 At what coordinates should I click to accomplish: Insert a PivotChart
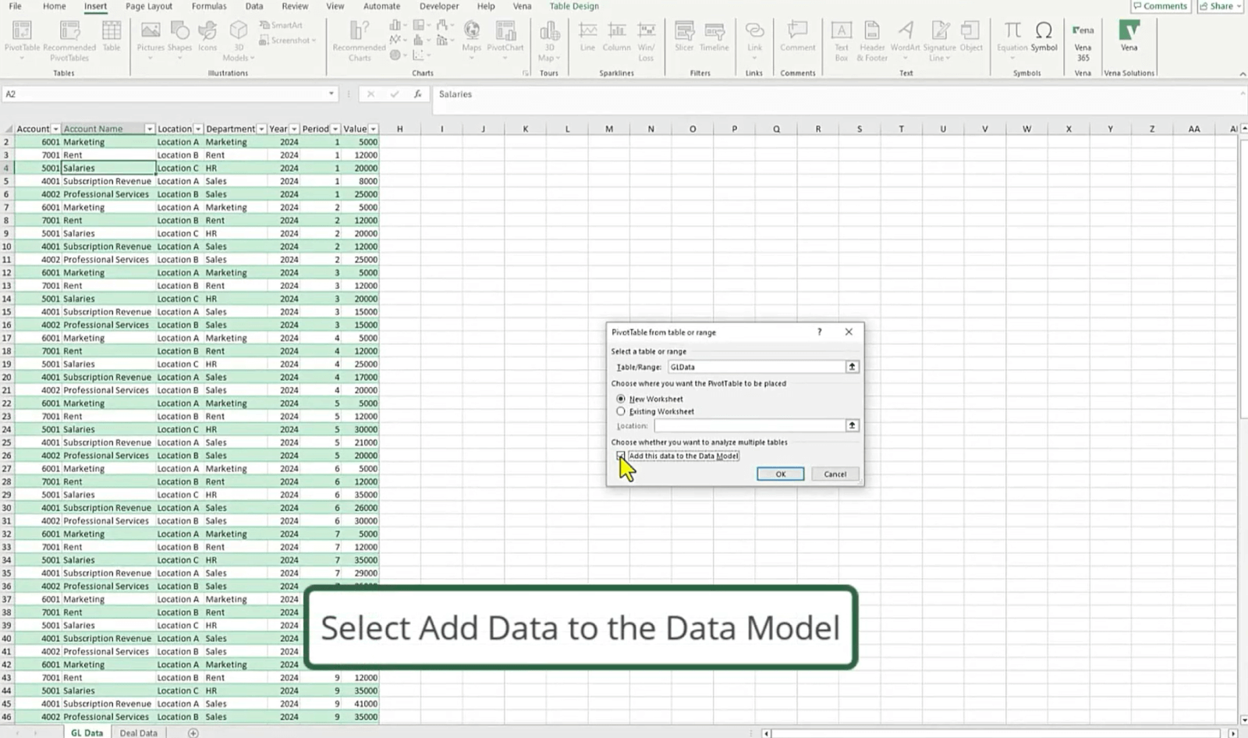point(505,39)
